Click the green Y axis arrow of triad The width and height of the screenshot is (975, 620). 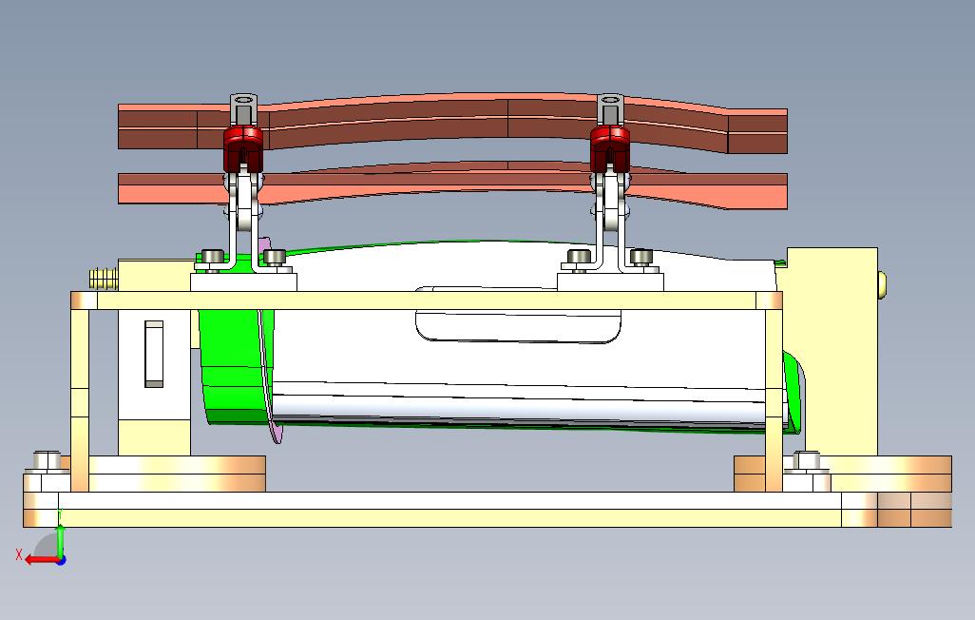[x=60, y=541]
